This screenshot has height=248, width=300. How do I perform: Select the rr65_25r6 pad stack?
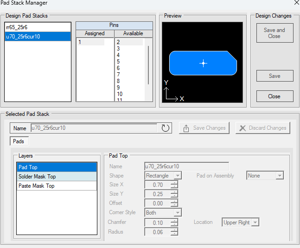[38, 28]
